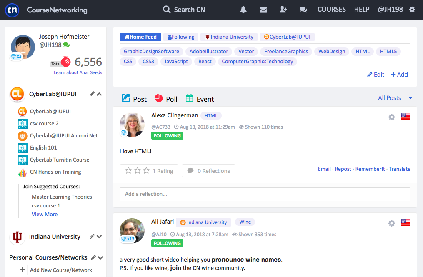Click the csv course 2 icon
Viewport: 423px width, 277px height.
click(23, 124)
